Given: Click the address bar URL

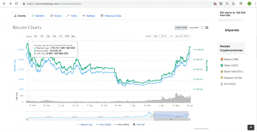Looking at the screenshot, I should pos(54,4).
